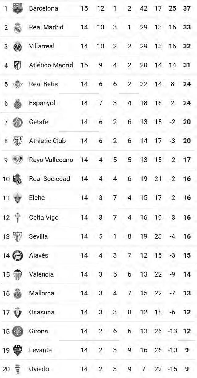Click the Atlético Madrid crest icon
Screen dimensions: 197x378
[x=17, y=65]
